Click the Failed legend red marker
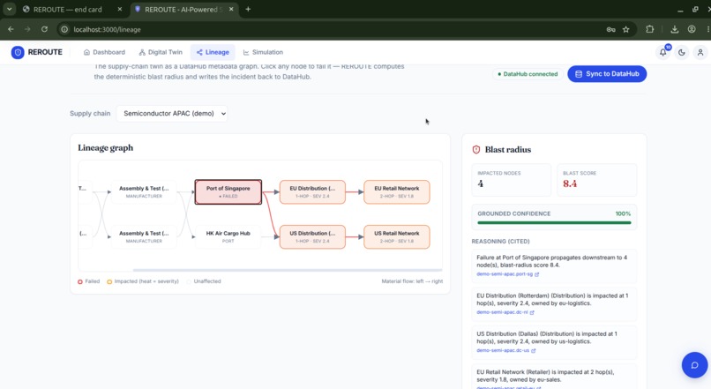The width and height of the screenshot is (711, 389). point(80,281)
